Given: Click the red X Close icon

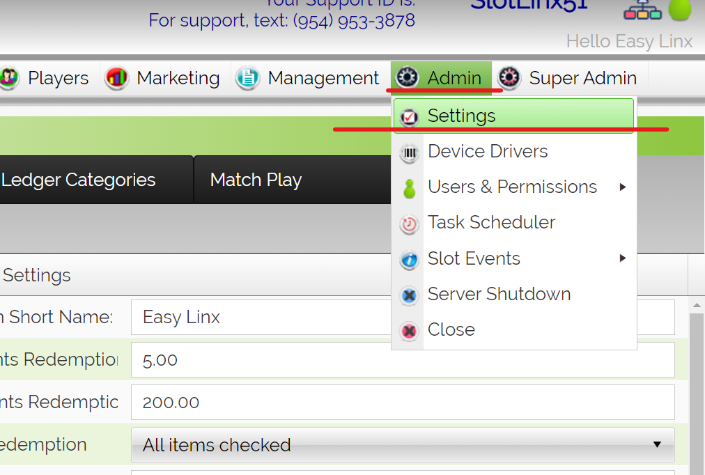Looking at the screenshot, I should (409, 332).
